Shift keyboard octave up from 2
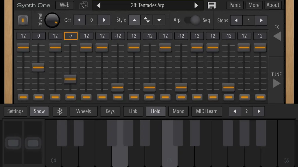This screenshot has width=298, height=167. click(x=259, y=111)
